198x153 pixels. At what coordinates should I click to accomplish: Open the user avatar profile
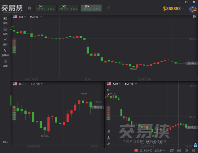pos(193,9)
